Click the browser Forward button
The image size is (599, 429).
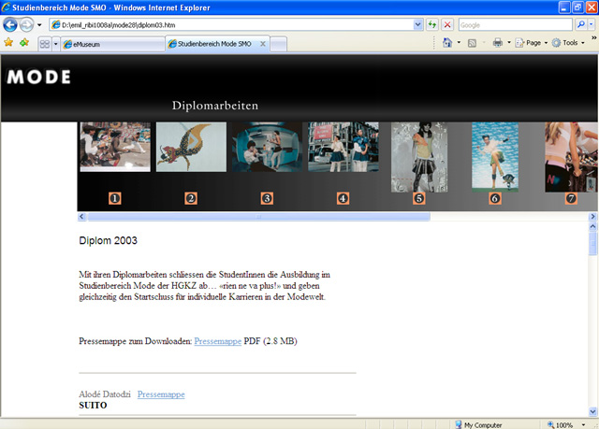[27, 24]
